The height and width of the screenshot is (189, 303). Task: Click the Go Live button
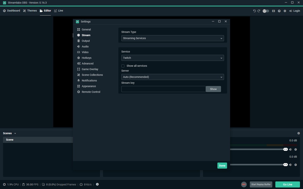tap(287, 184)
